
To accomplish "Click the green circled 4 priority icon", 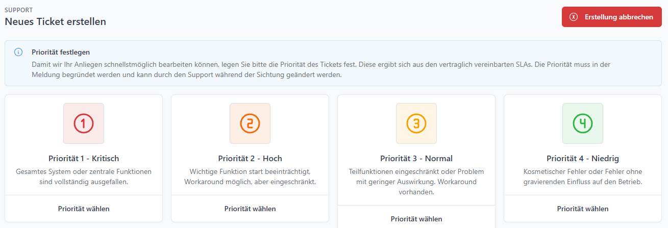I will (x=583, y=123).
